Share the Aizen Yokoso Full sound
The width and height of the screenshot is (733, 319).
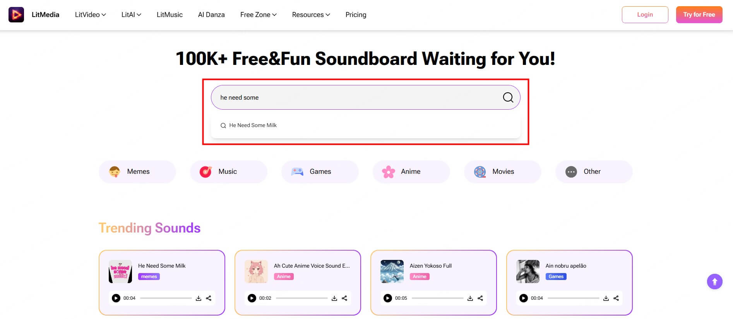tap(480, 298)
